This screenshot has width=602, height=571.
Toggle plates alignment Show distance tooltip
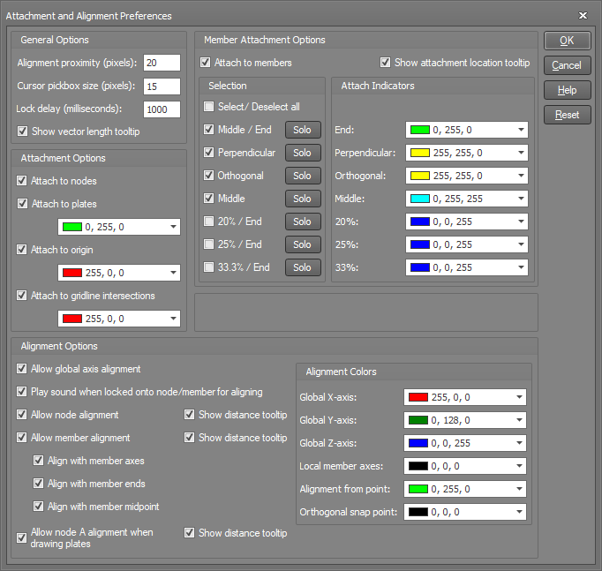pos(189,533)
